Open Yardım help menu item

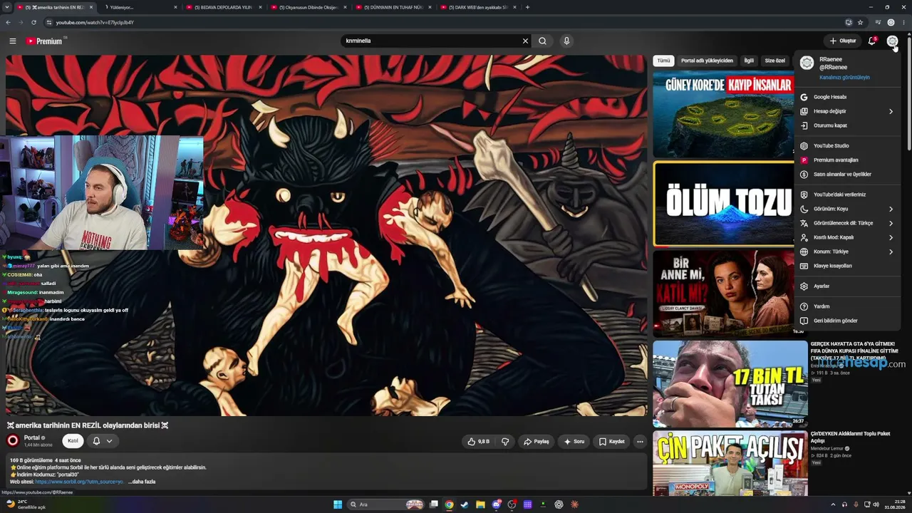(847, 306)
